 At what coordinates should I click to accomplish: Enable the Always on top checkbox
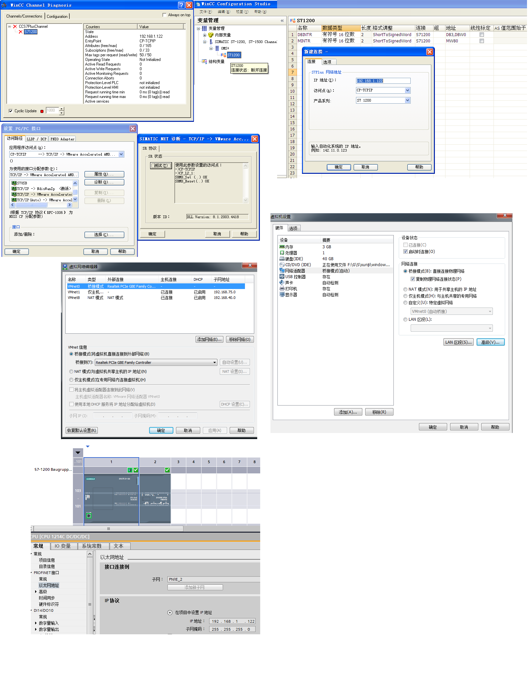[x=164, y=15]
